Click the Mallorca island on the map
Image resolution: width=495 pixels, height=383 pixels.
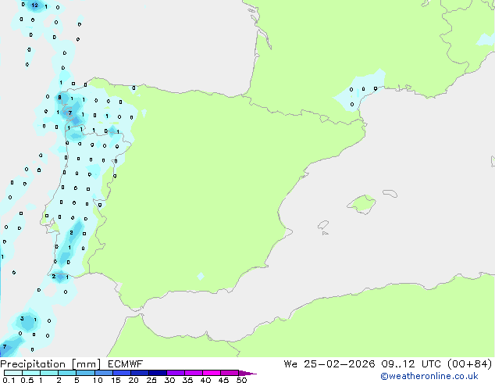pyautogui.click(x=361, y=204)
